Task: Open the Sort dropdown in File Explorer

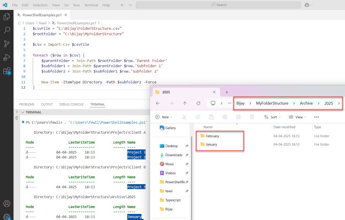Action: pos(272,117)
